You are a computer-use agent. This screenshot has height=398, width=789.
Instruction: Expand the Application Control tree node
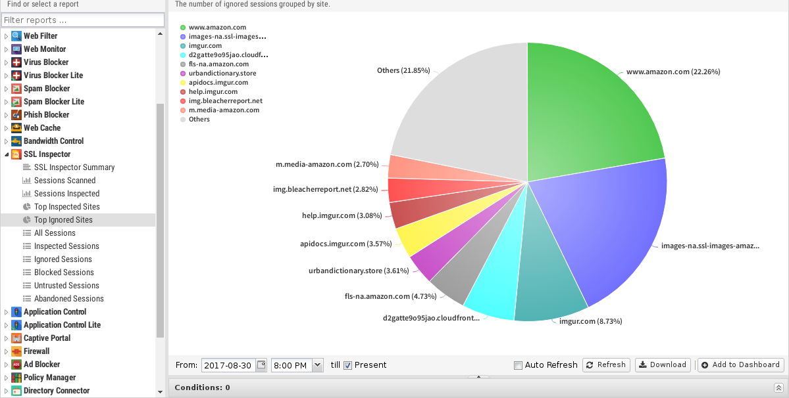(x=7, y=312)
